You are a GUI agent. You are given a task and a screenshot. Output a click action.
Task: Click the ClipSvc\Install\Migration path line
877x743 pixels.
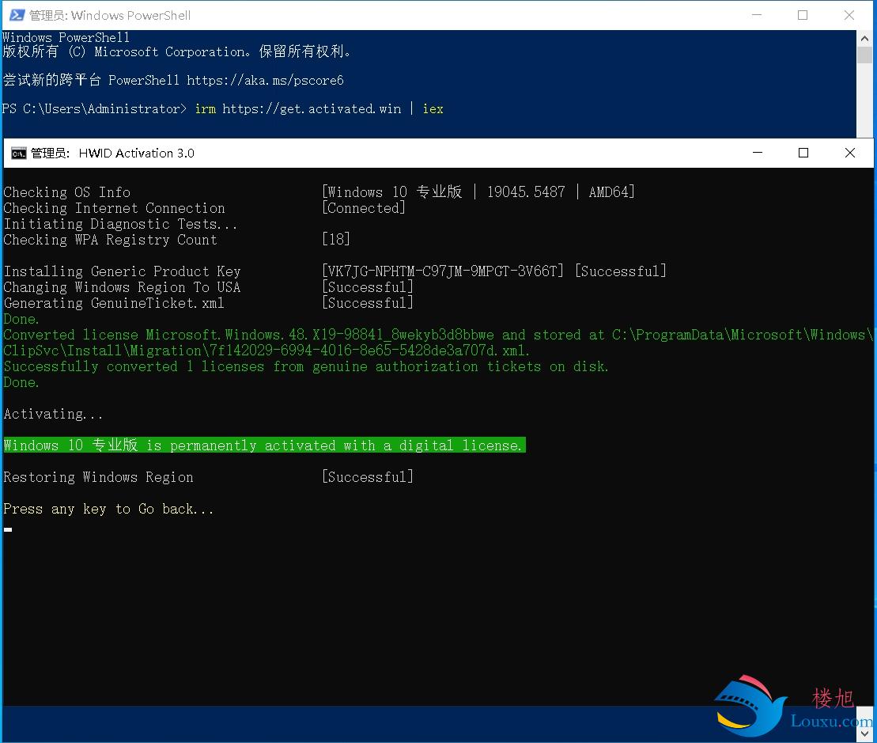[x=267, y=351]
